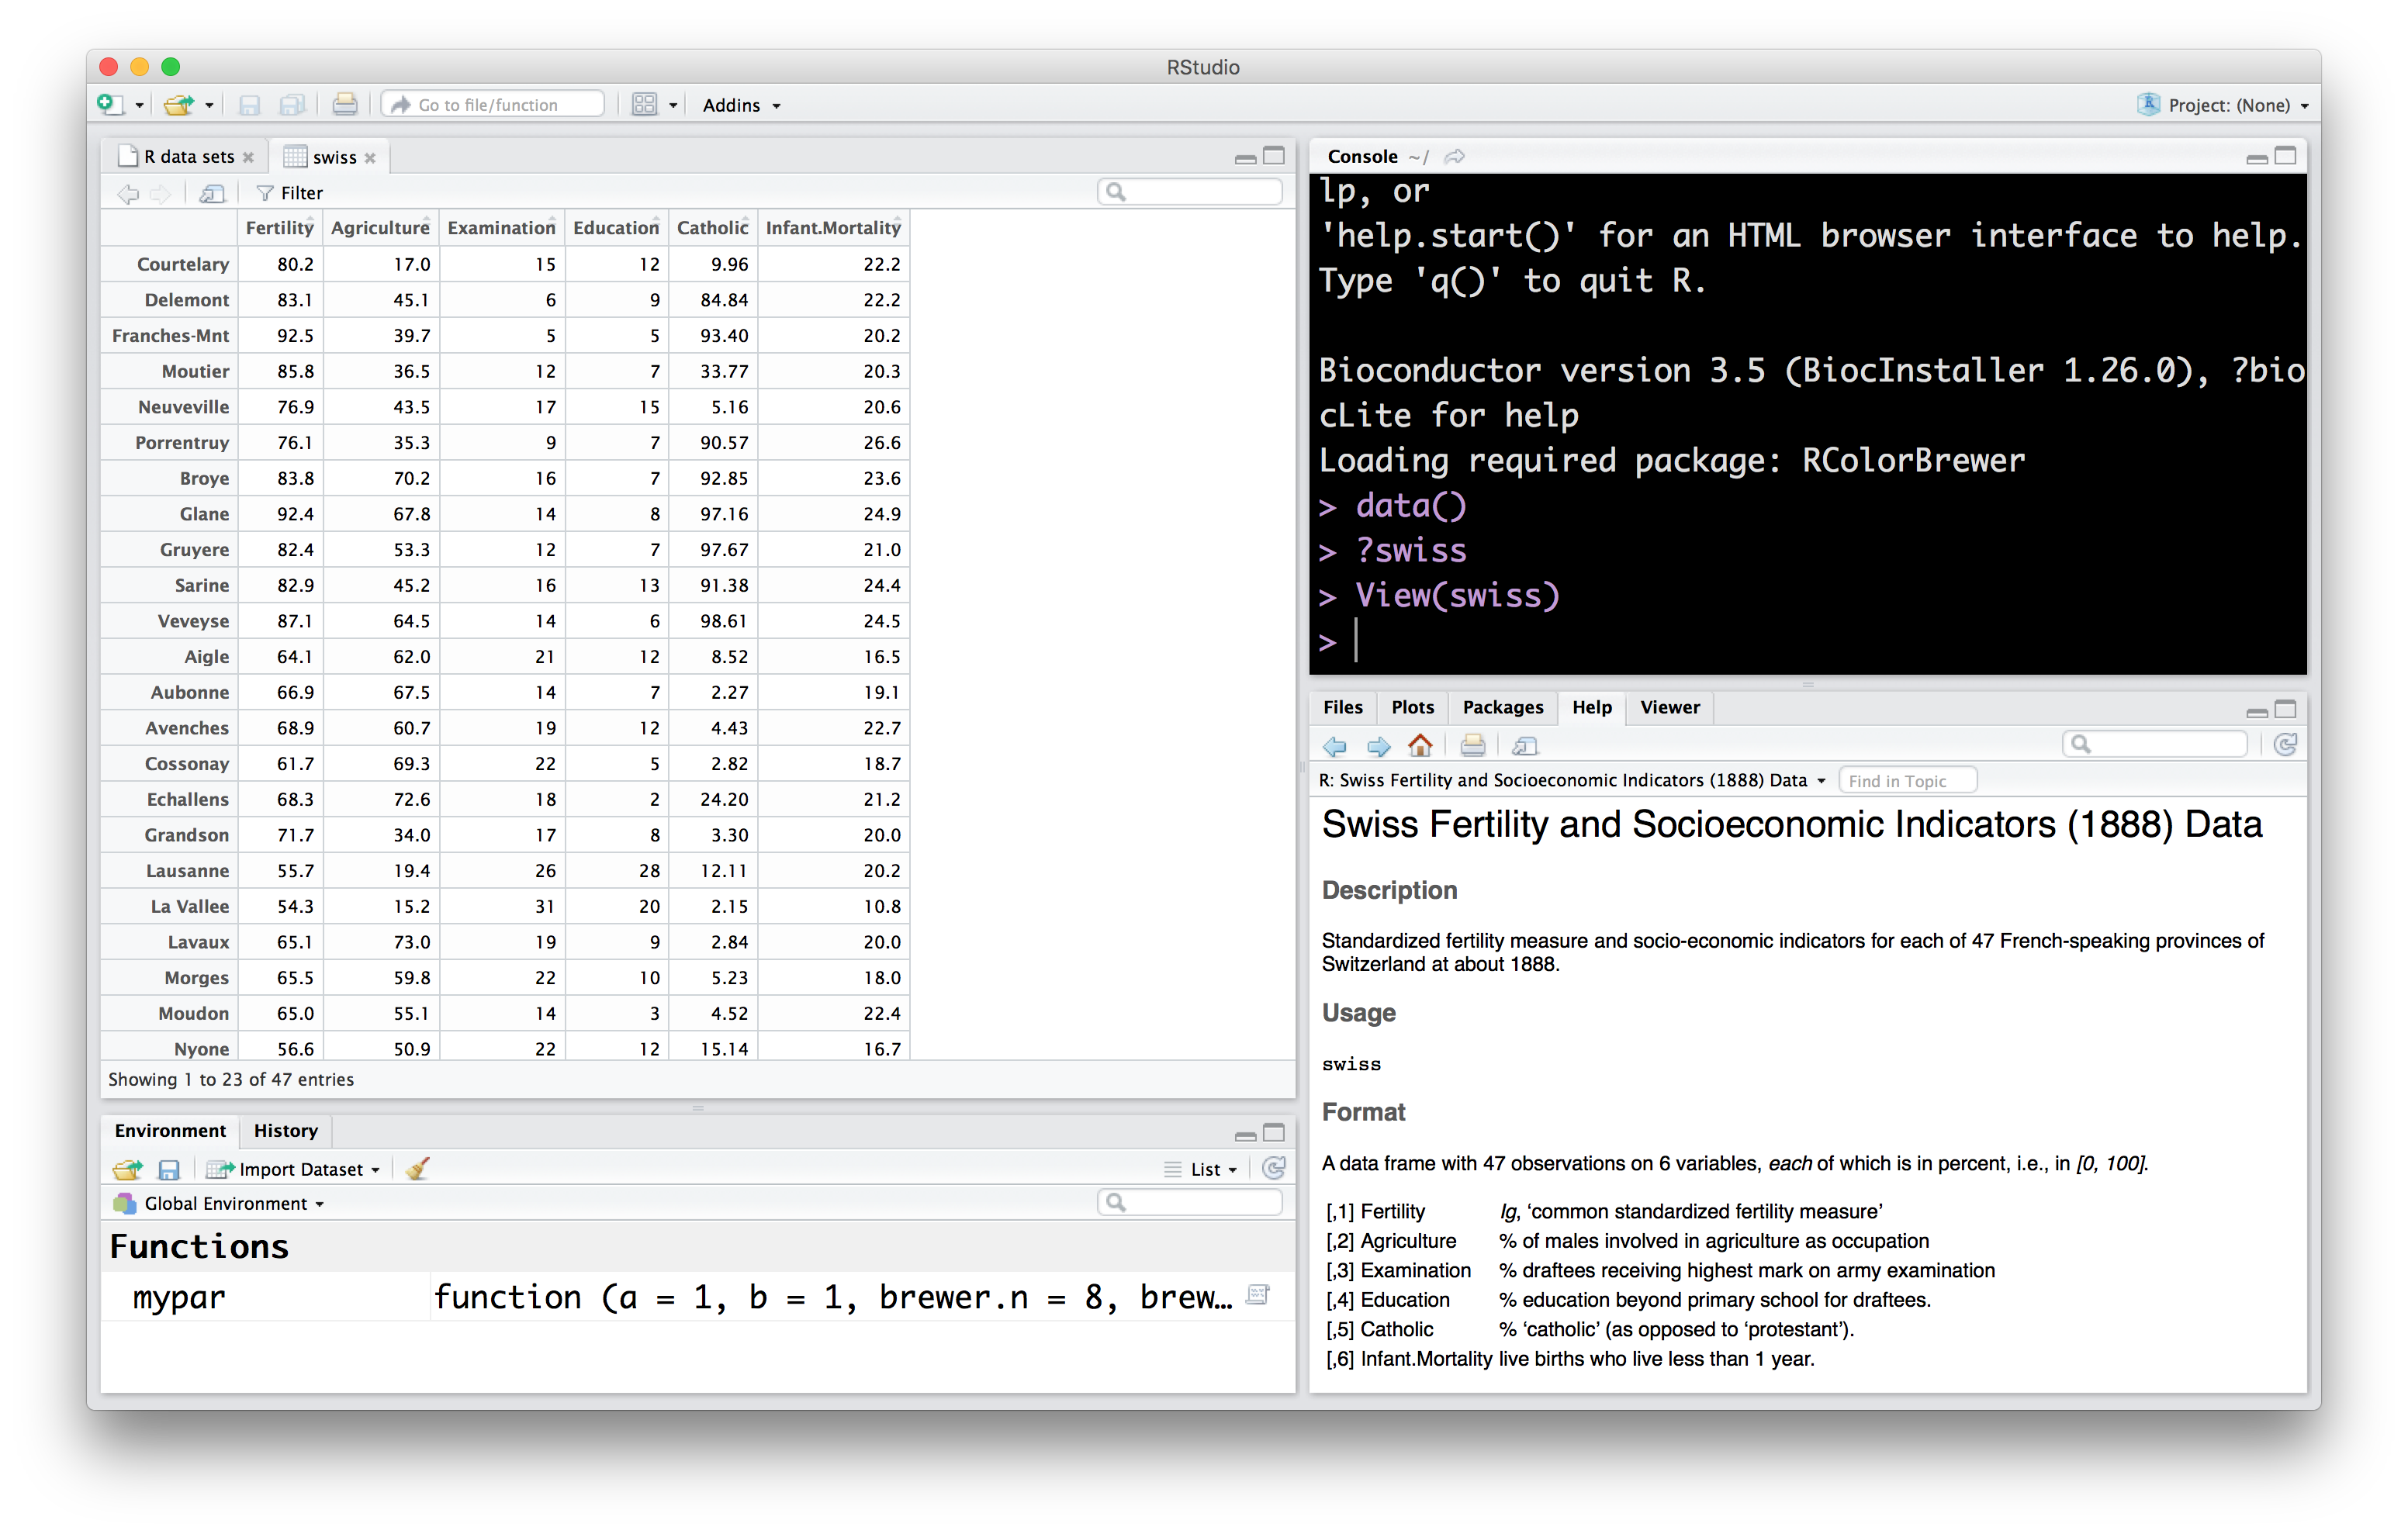The image size is (2408, 1534).
Task: Show Help topic in new window
Action: [1525, 746]
